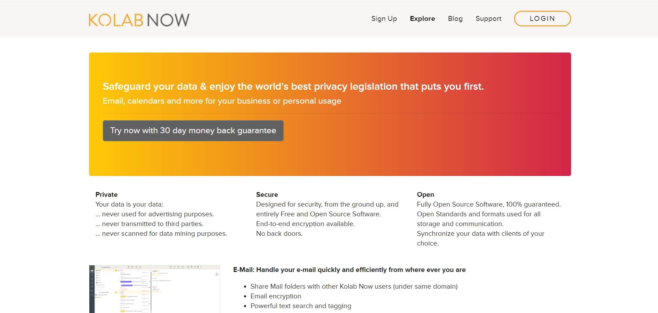Click '... never transmitted to third parties.'

coord(149,224)
